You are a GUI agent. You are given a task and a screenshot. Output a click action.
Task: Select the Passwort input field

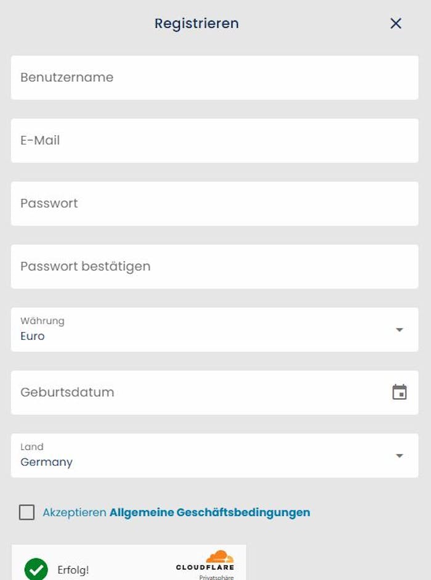(x=214, y=203)
